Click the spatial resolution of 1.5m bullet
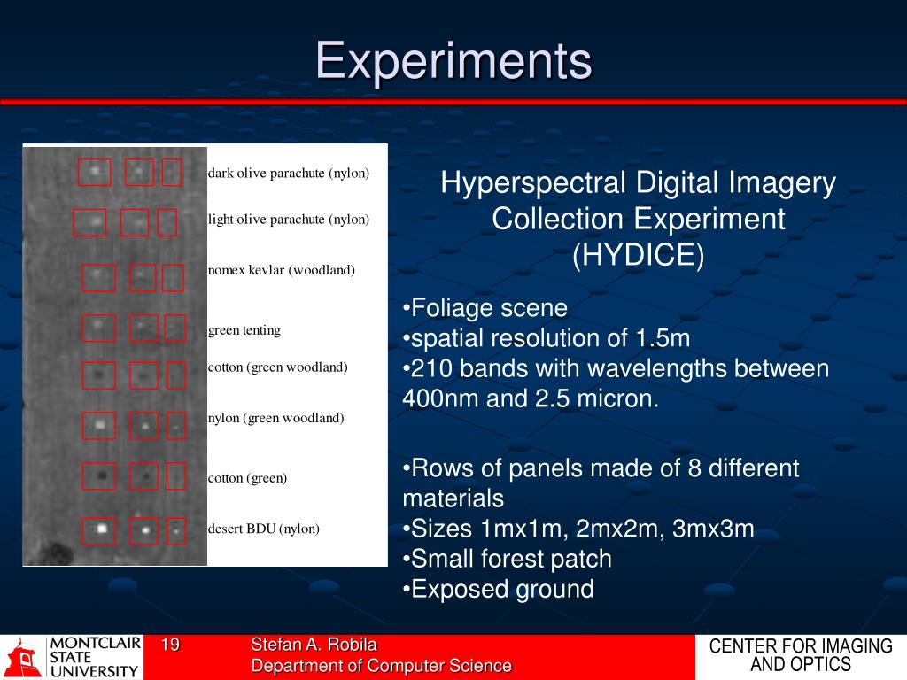Screen dimensions: 907x680 (x=546, y=338)
